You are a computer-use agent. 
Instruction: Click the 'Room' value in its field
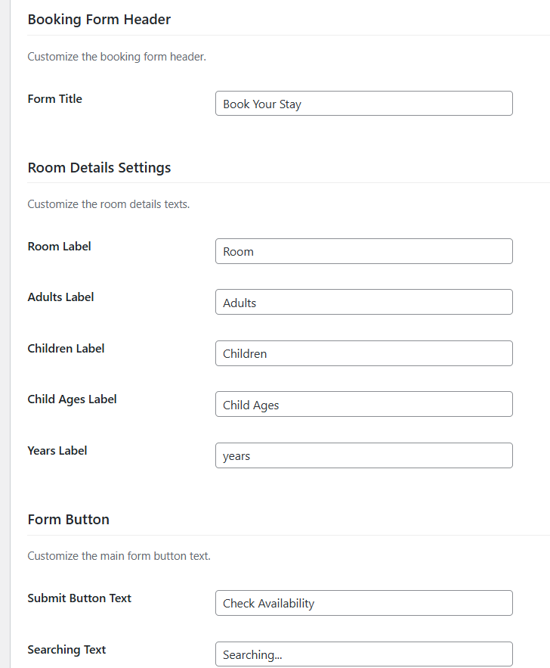(x=238, y=250)
